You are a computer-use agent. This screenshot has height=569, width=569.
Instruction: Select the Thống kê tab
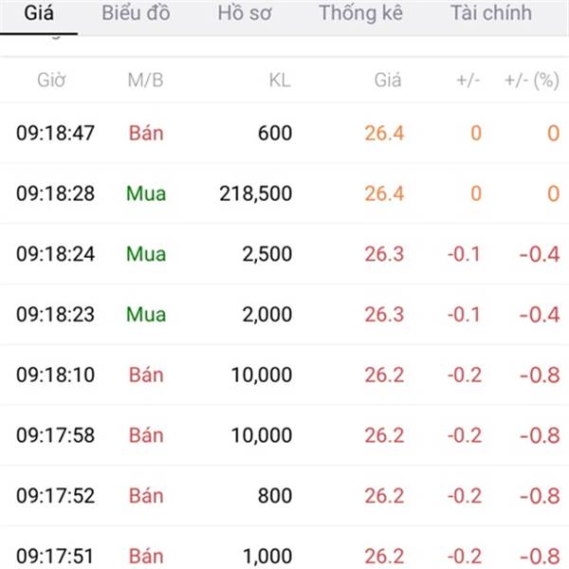click(x=360, y=13)
